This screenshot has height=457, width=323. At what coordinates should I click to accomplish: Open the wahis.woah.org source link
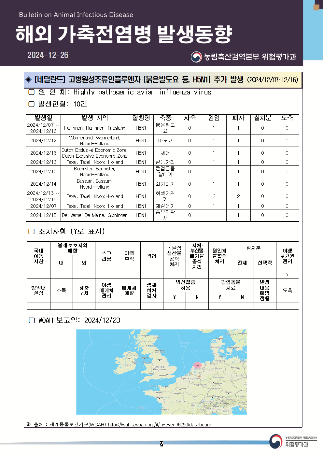click(160, 425)
